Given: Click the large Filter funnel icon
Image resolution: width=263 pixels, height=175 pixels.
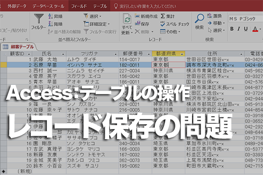Looking at the screenshot, I should tap(39, 18).
